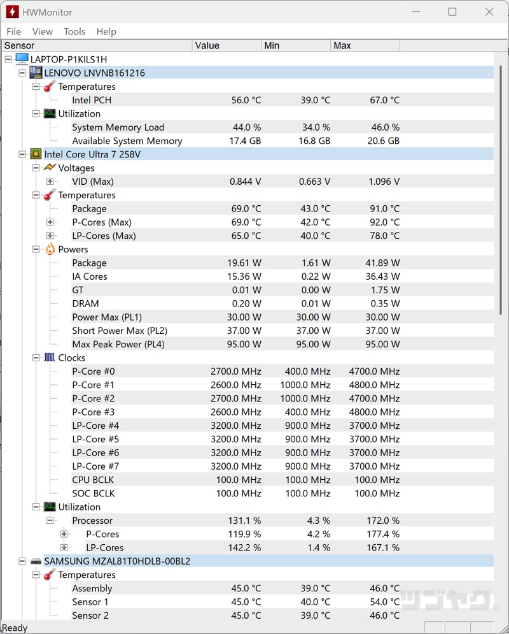Open the File menu
509x634 pixels.
14,31
